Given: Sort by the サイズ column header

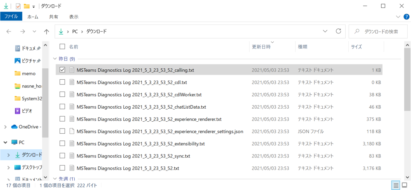Looking at the screenshot, I should point(356,47).
